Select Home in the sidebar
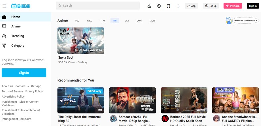Screen dimensions: 261x126 coord(26,17)
